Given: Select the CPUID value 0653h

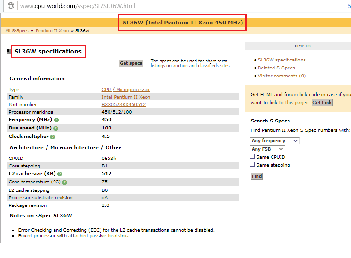Looking at the screenshot, I should click(x=109, y=158).
